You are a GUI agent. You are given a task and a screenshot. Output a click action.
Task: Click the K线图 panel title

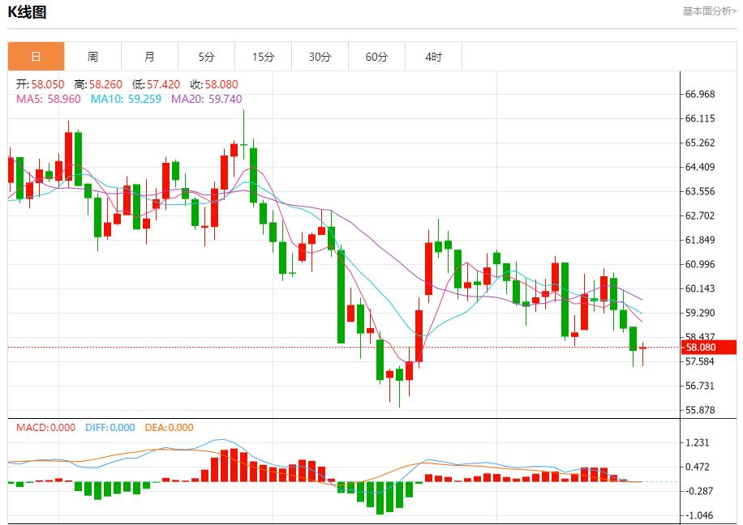27,12
